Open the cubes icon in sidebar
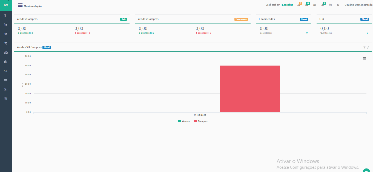The image size is (373, 172). pos(5,52)
